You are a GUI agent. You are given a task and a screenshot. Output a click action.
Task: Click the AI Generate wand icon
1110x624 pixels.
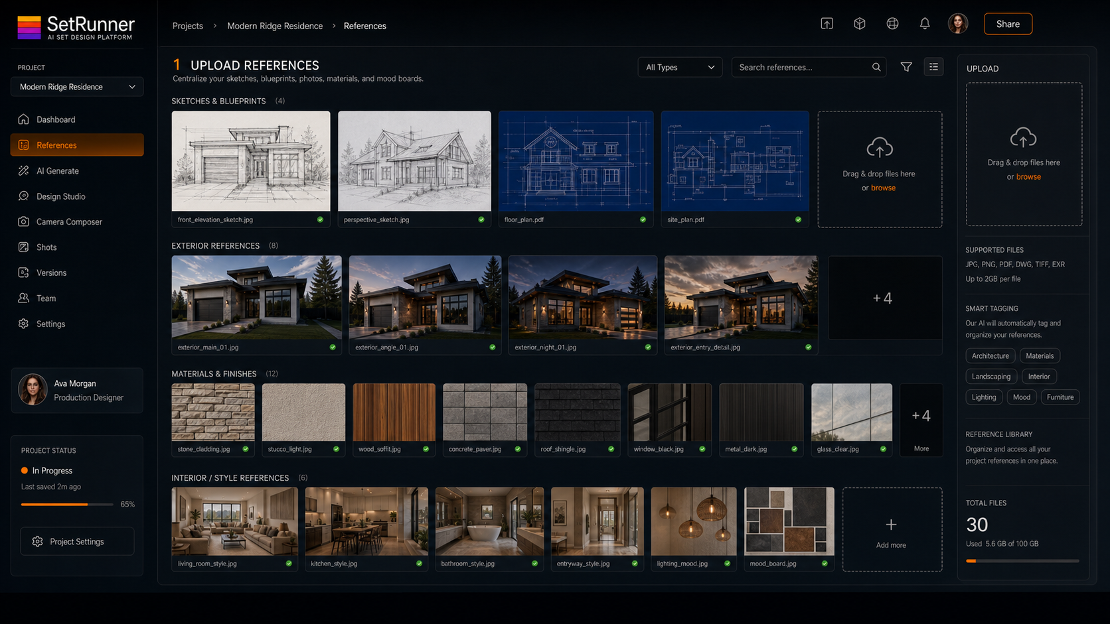(x=24, y=170)
